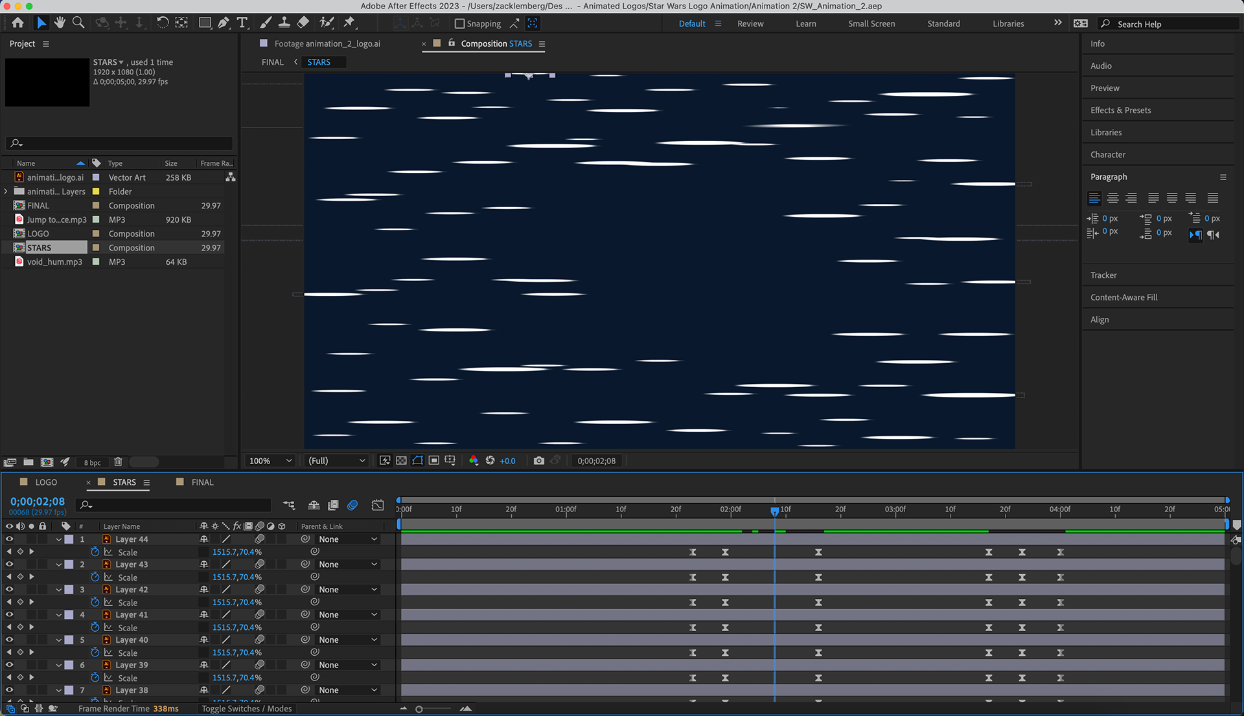Click the Search Help input field

pyautogui.click(x=1173, y=24)
